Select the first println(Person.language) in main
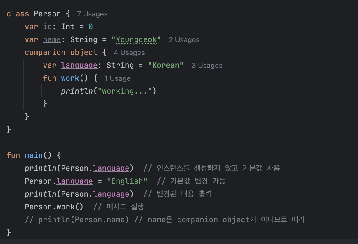Viewport: 358px width, 244px height. pyautogui.click(x=79, y=168)
